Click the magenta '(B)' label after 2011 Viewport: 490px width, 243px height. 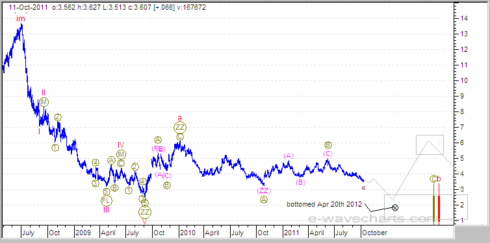click(x=300, y=182)
